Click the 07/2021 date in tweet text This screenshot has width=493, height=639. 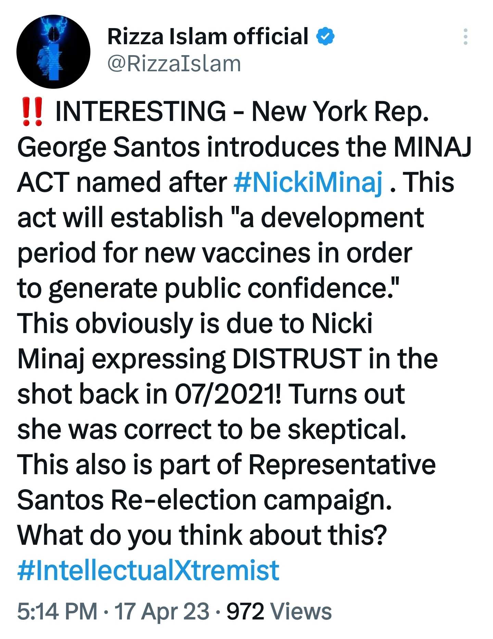(x=227, y=394)
